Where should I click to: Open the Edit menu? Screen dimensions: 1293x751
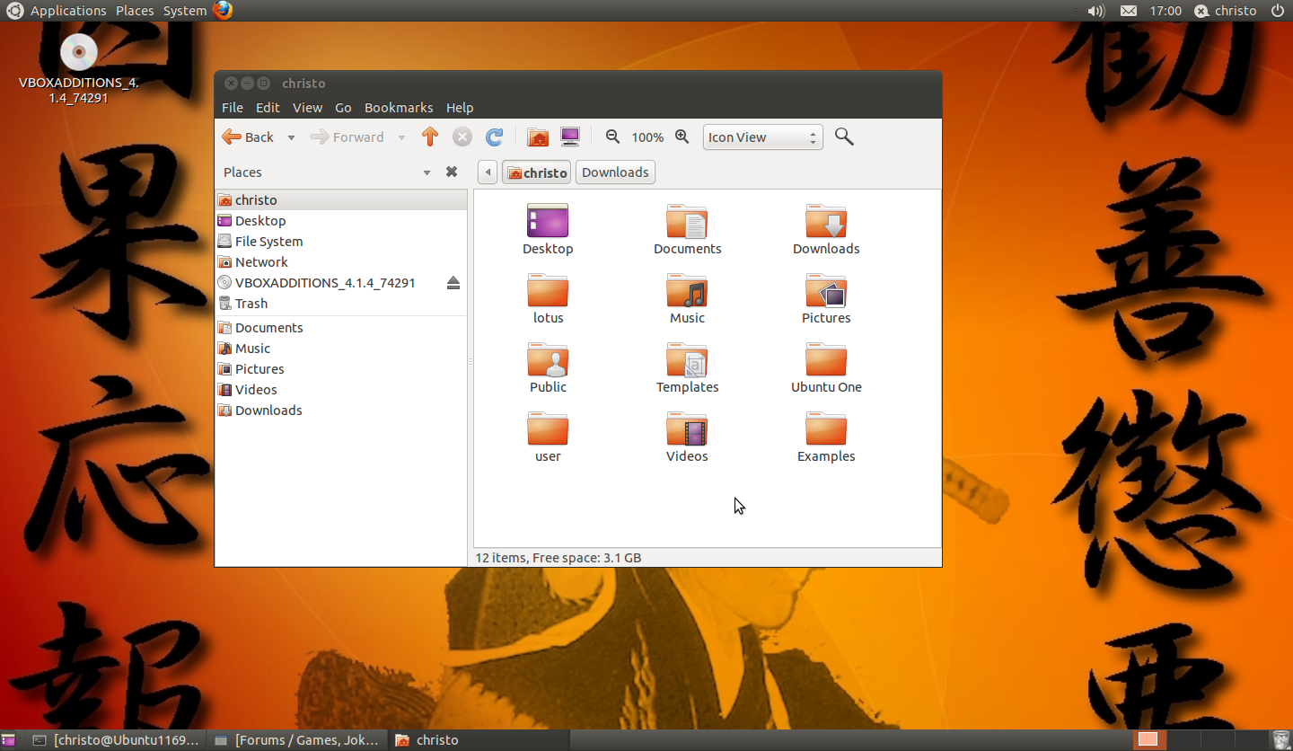[x=268, y=108]
